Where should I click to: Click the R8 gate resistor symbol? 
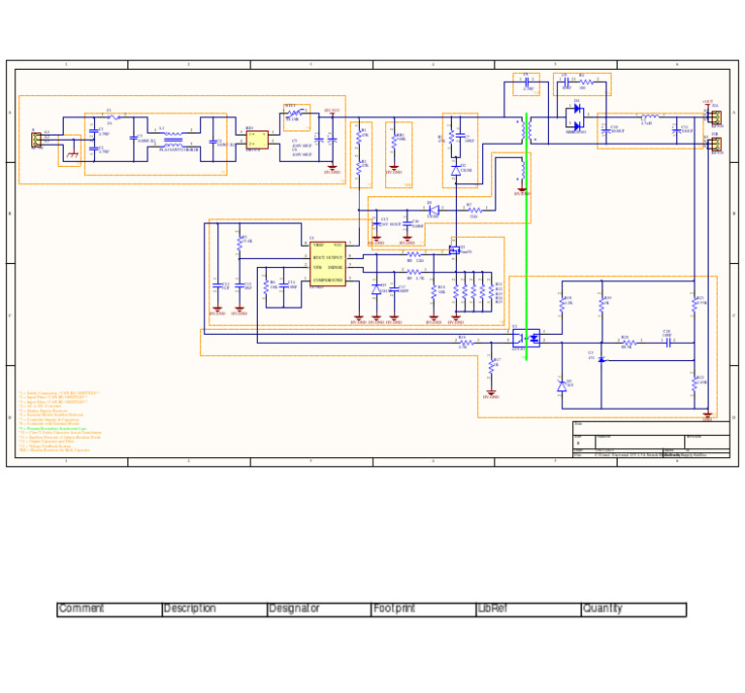click(414, 254)
